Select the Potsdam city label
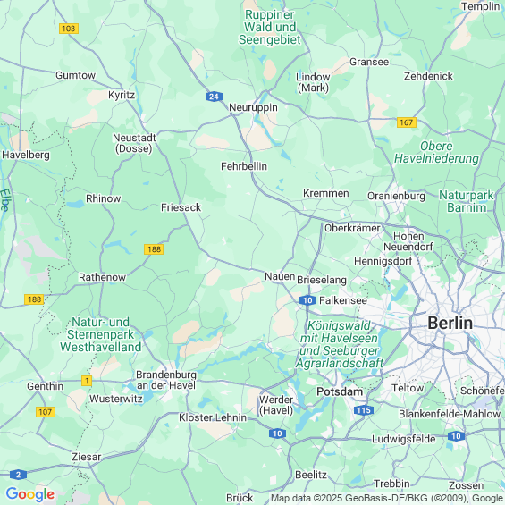Screen dimensions: 505x505 [340, 391]
